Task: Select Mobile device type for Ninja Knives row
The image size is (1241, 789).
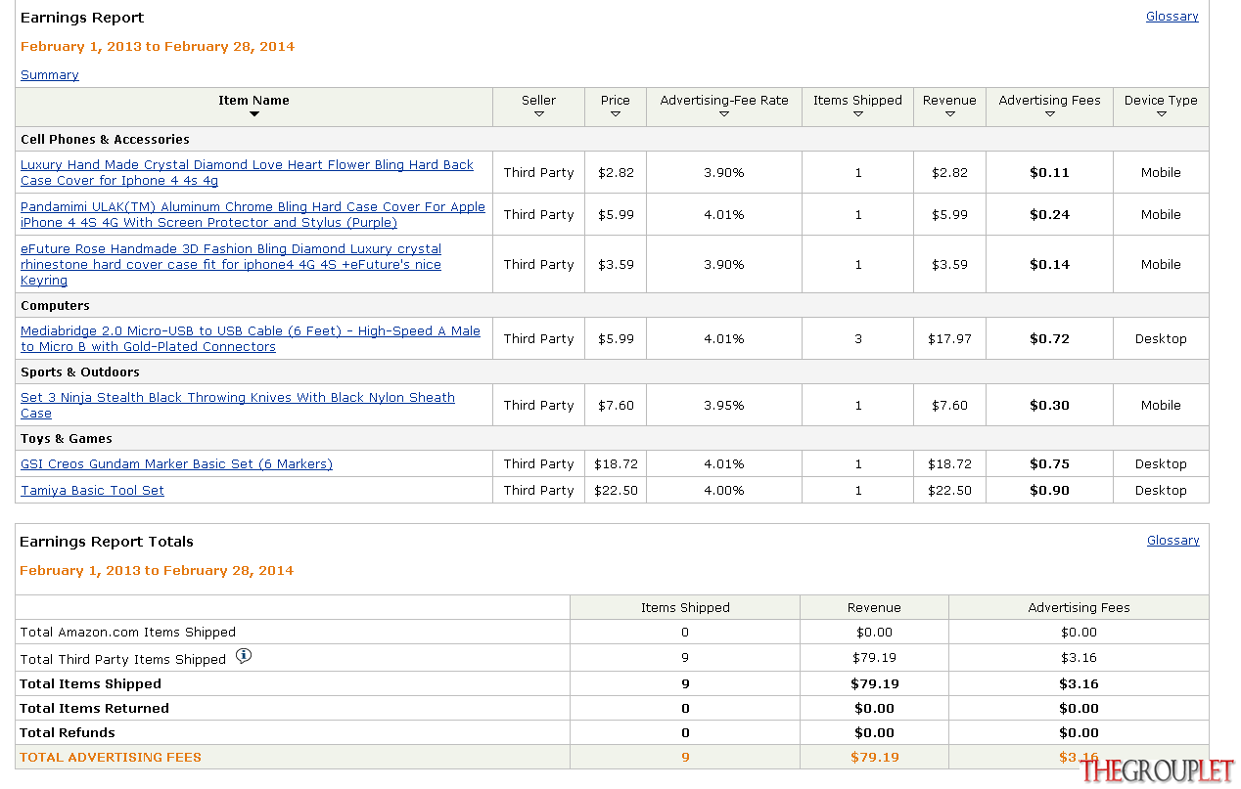Action: (1161, 406)
